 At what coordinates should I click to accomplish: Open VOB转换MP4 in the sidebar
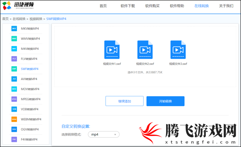30,109
